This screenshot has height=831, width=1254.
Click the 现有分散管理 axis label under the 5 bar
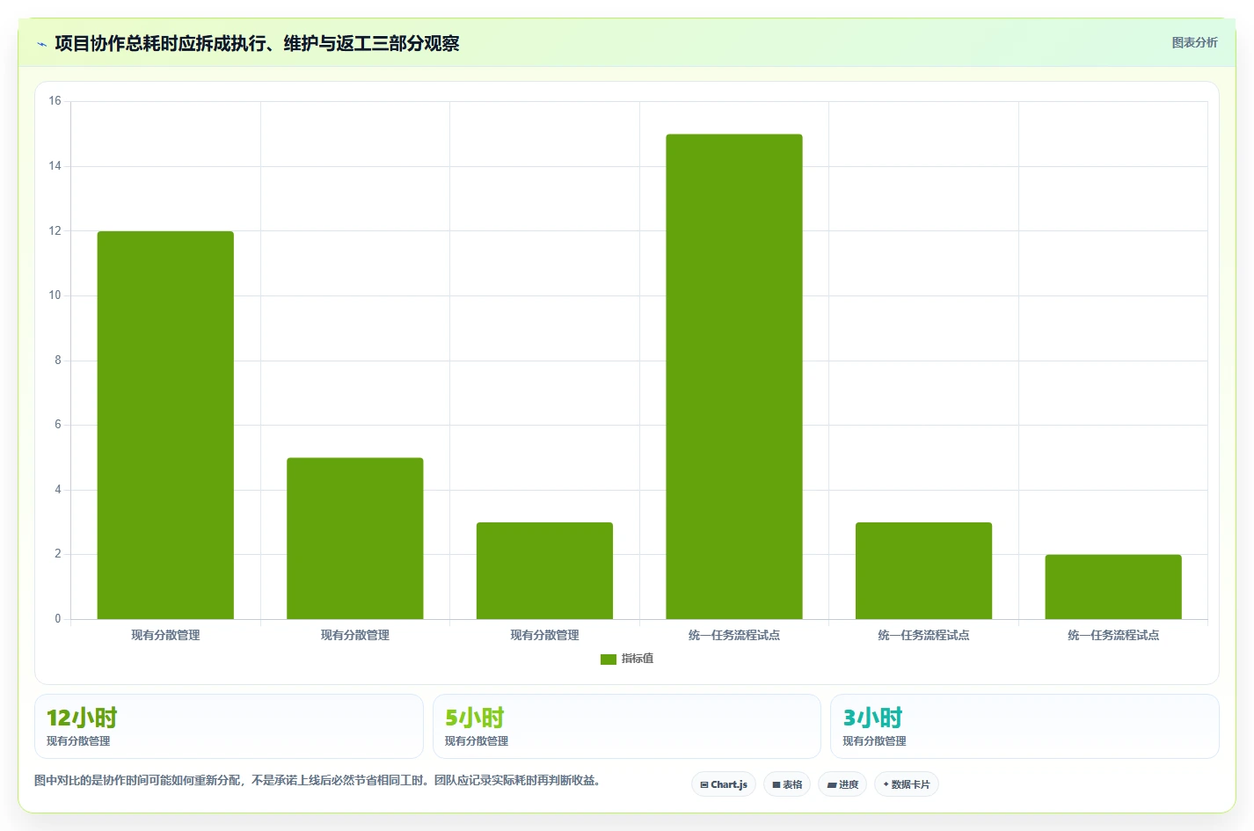355,635
